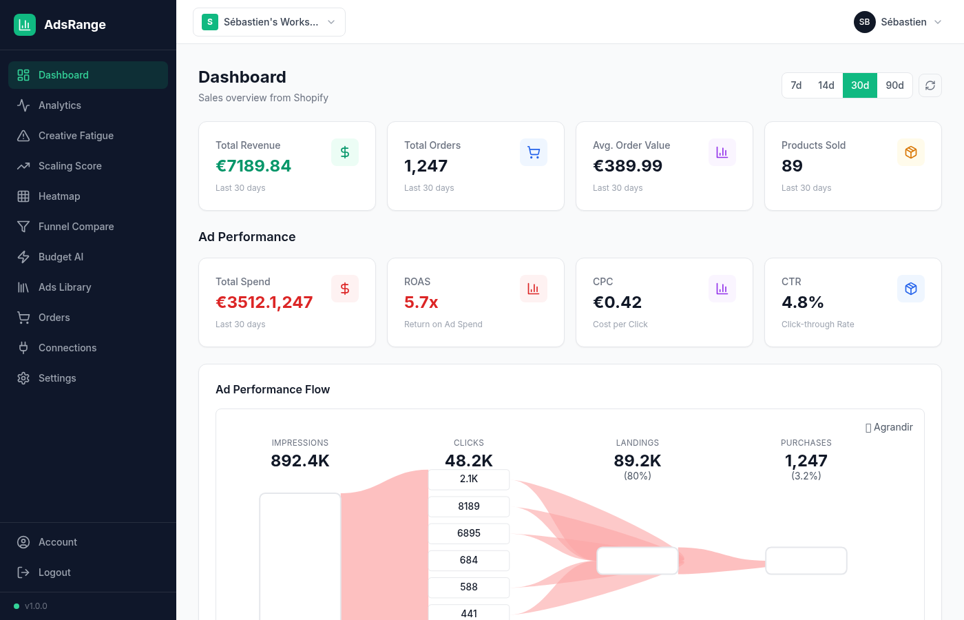964x620 pixels.
Task: Click the Agrandir button on Ad Performance Flow
Action: click(889, 426)
